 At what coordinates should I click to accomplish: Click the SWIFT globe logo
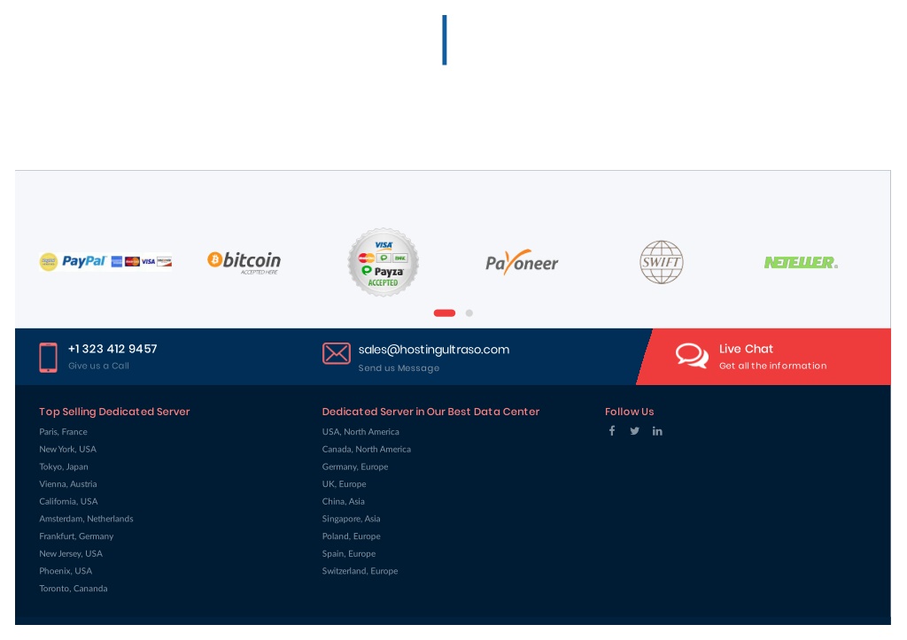(661, 262)
